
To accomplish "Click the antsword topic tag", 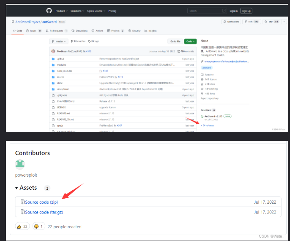I will click(207, 68).
